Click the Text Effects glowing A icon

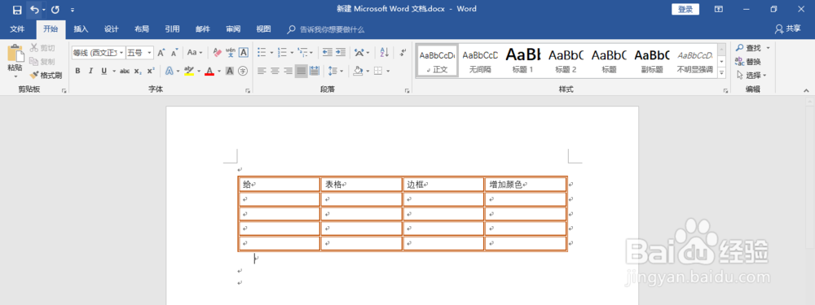point(169,71)
